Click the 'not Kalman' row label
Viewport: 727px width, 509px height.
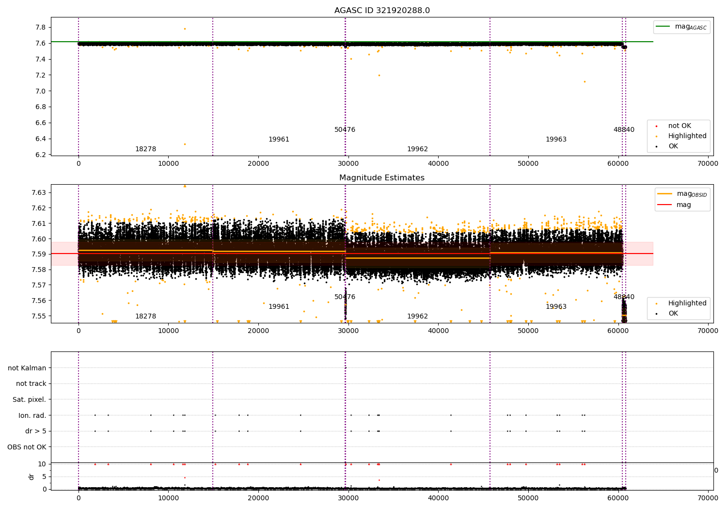[x=27, y=368]
